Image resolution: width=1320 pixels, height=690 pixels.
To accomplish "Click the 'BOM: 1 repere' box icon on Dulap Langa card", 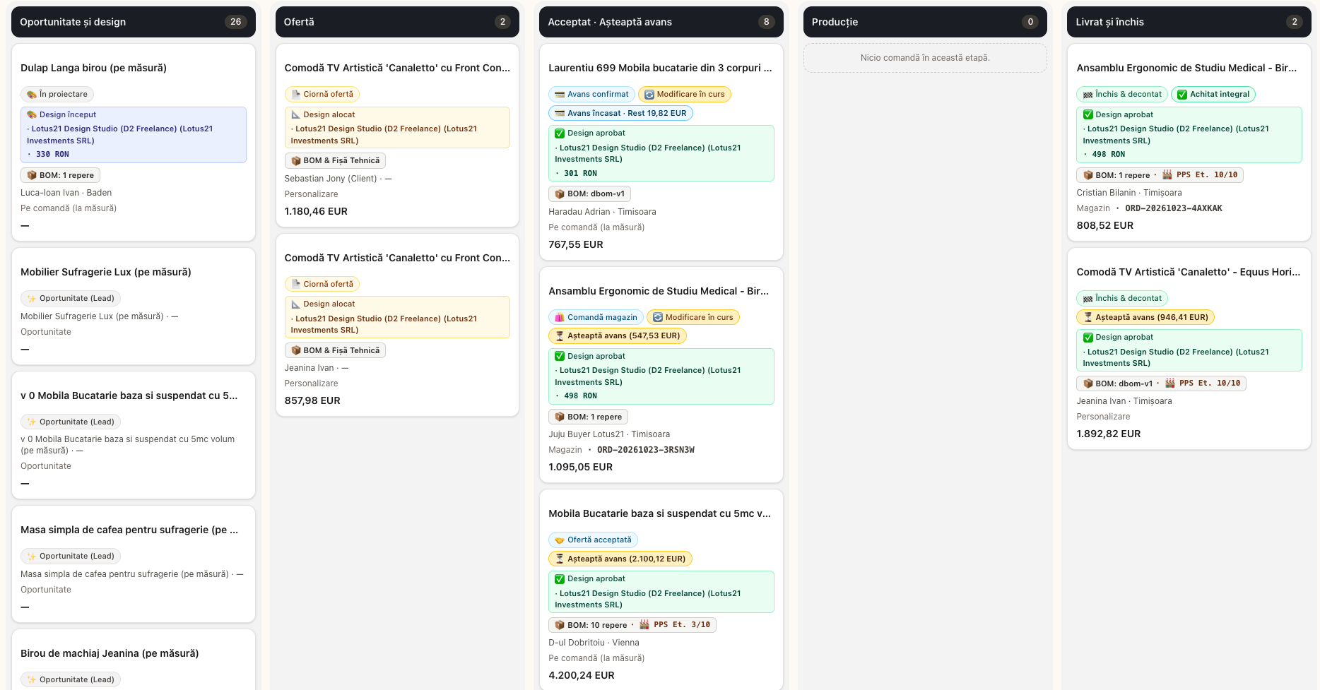I will pos(32,175).
